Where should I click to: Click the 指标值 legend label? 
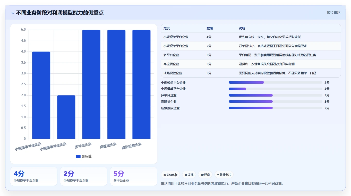[x=87, y=156]
